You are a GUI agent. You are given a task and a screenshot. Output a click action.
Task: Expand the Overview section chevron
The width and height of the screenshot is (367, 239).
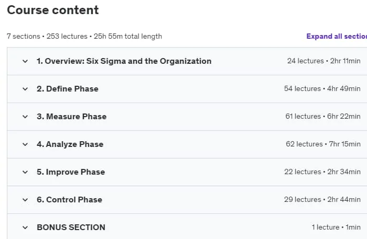25,61
